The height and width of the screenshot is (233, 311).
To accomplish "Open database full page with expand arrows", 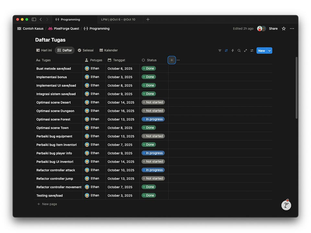I will (x=246, y=50).
